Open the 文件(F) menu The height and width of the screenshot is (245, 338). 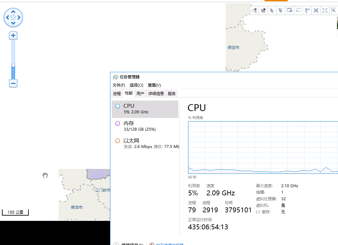click(x=119, y=85)
